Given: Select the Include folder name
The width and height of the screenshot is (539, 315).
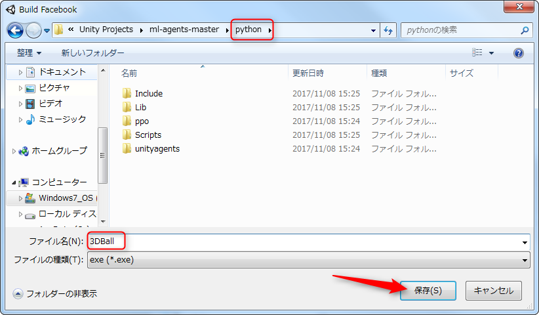Looking at the screenshot, I should 149,94.
